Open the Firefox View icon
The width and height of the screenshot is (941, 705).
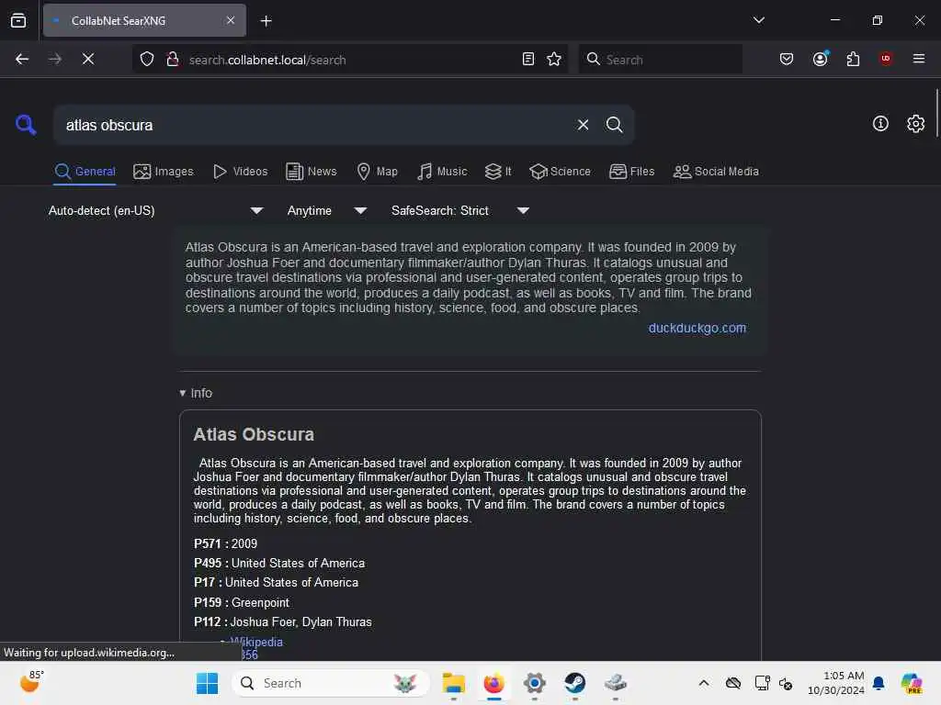click(18, 20)
